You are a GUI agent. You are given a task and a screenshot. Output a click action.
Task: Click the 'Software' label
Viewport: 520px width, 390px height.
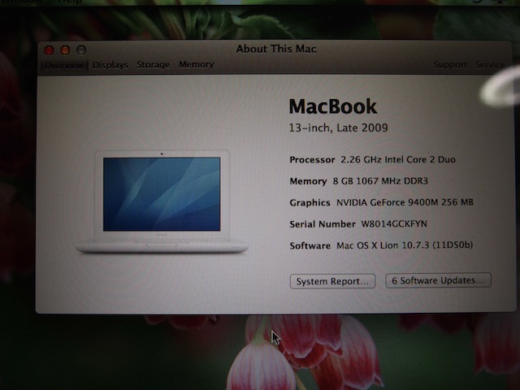click(x=310, y=245)
